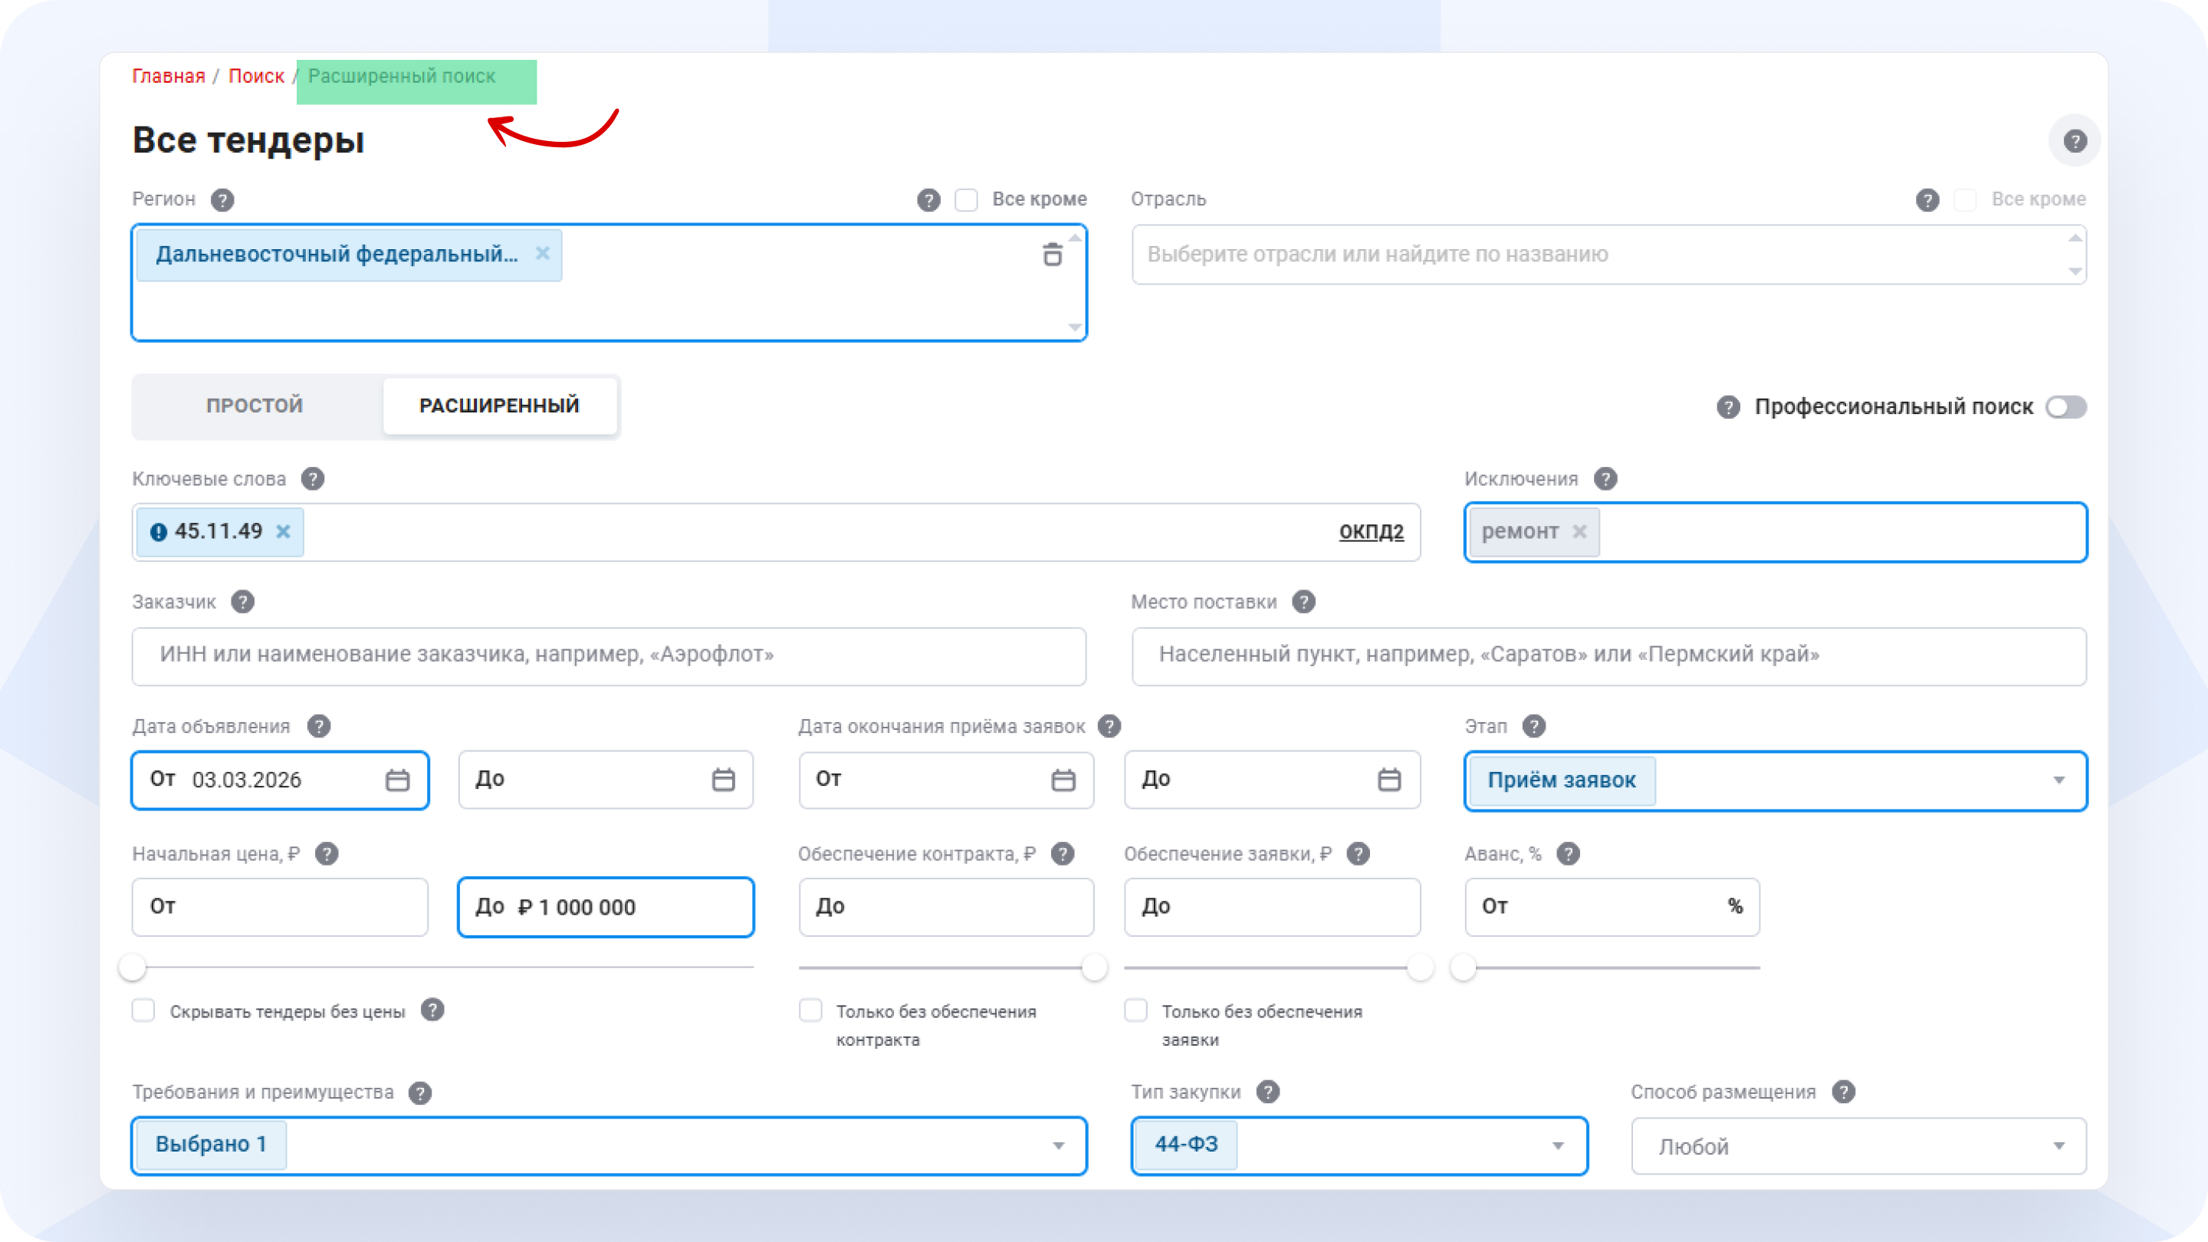Viewport: 2208px width, 1242px height.
Task: Open calendar for приёма заявок До field
Action: click(x=1388, y=779)
